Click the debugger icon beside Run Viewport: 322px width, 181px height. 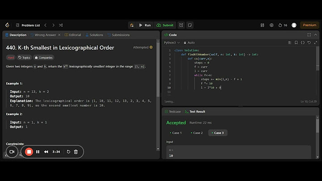click(132, 25)
